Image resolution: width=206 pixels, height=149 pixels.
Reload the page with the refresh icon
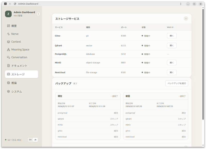[15, 4]
